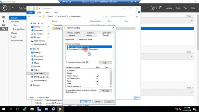Switch to the Customize tab in Properties
This screenshot has height=112, width=199.
90,33
